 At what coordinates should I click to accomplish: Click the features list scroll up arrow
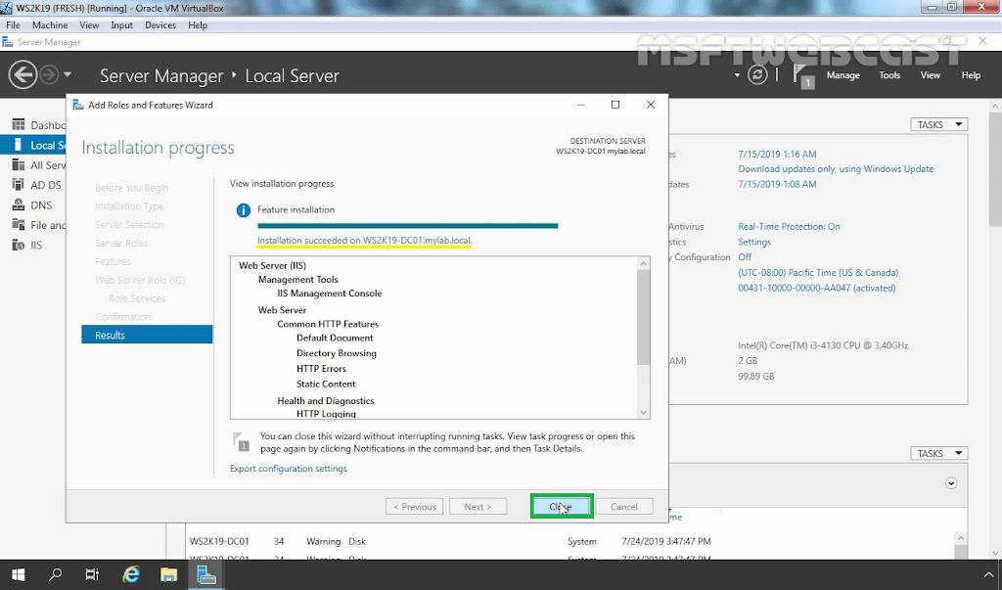644,263
